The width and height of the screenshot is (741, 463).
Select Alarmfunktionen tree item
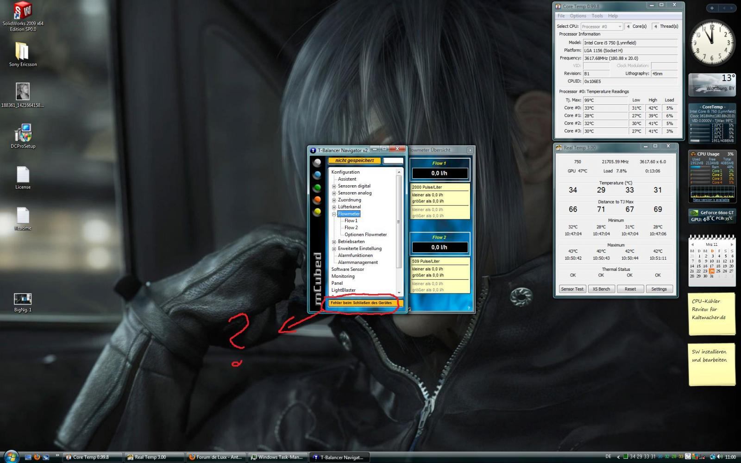[x=355, y=256]
